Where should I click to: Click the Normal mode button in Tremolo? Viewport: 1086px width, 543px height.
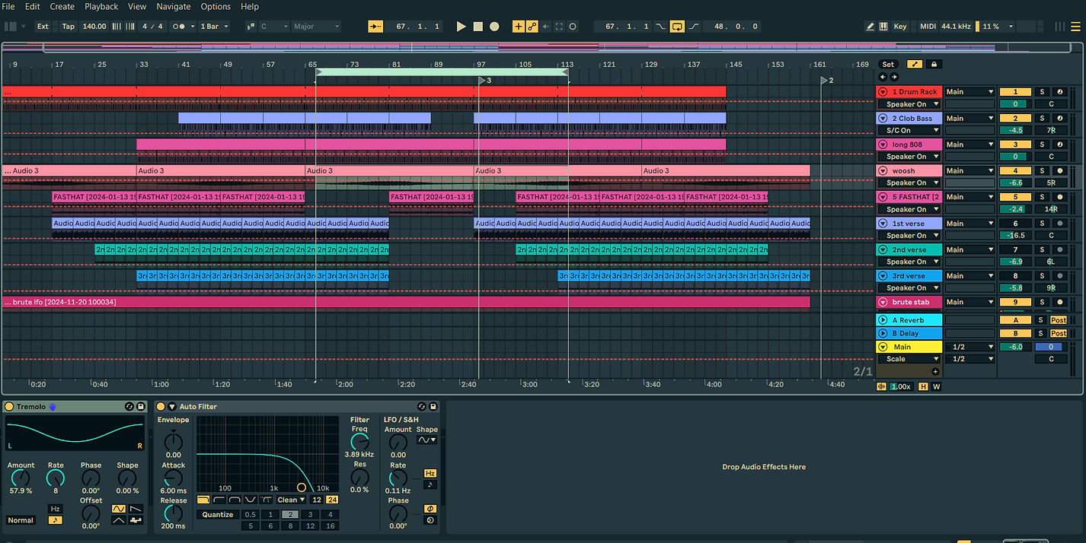[x=21, y=521]
